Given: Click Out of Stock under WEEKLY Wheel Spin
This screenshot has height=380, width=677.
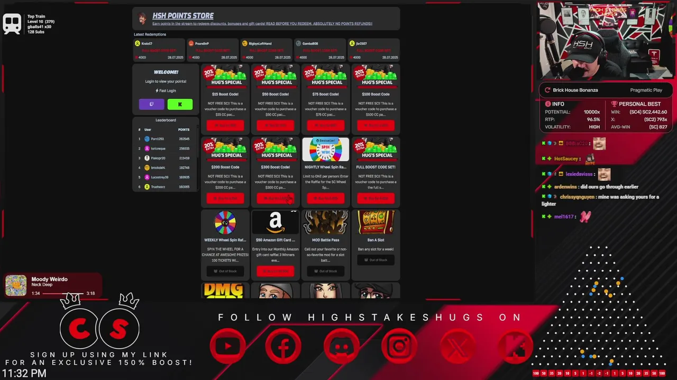Looking at the screenshot, I should coord(225,271).
